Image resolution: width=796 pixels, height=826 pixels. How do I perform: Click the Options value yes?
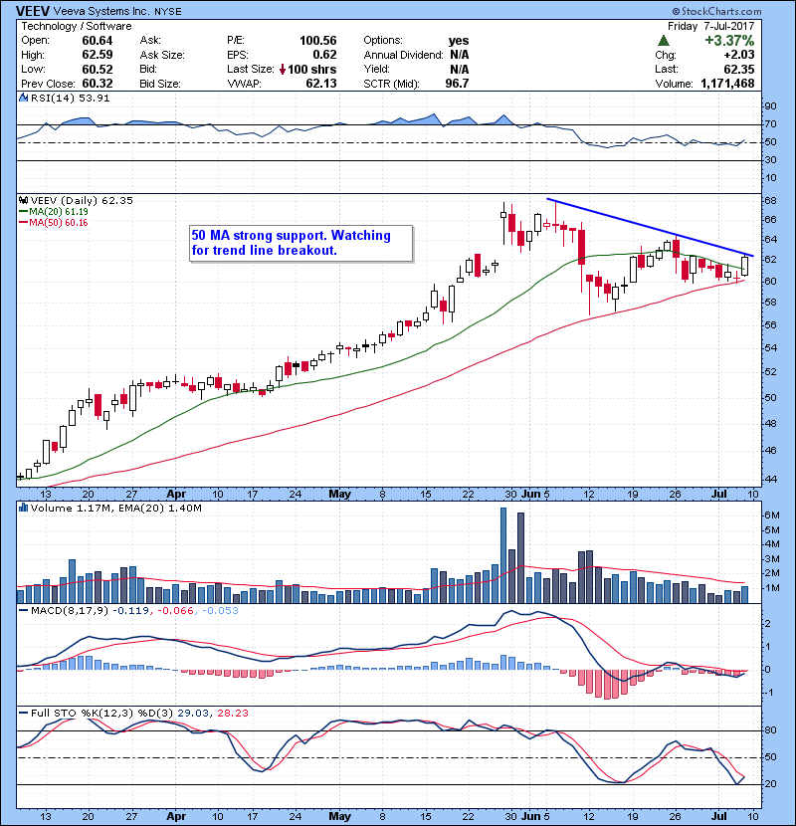[459, 41]
